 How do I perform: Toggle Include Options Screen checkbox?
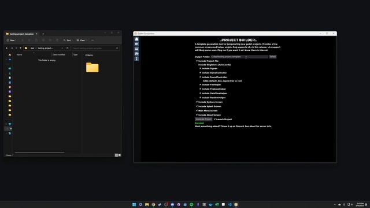197,102
